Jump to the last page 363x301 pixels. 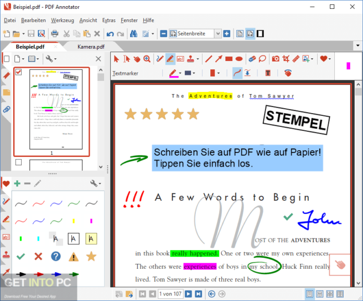tap(199, 294)
